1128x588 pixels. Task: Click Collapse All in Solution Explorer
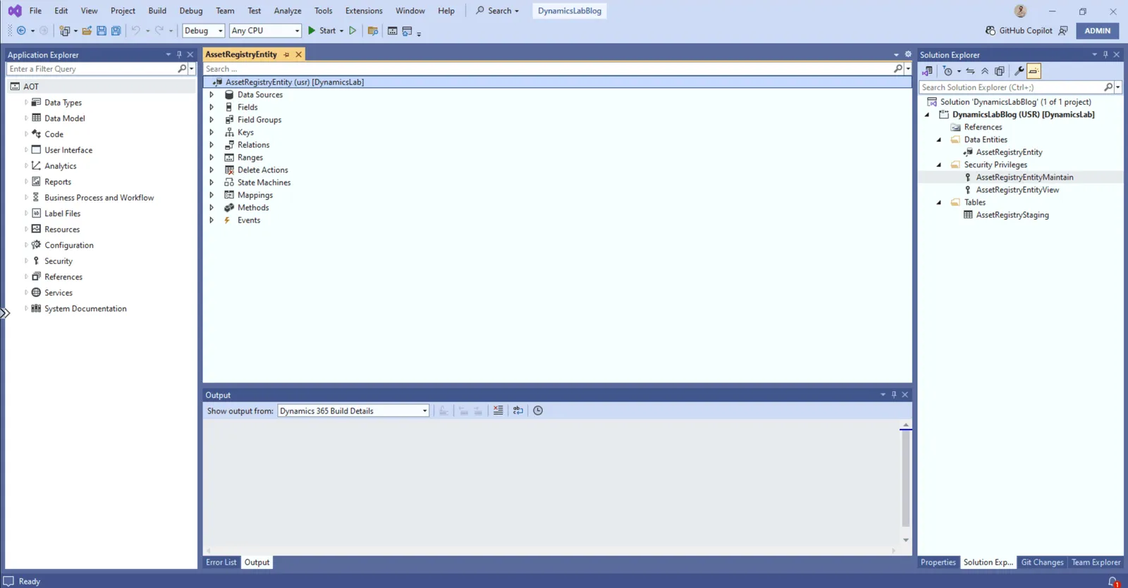985,71
